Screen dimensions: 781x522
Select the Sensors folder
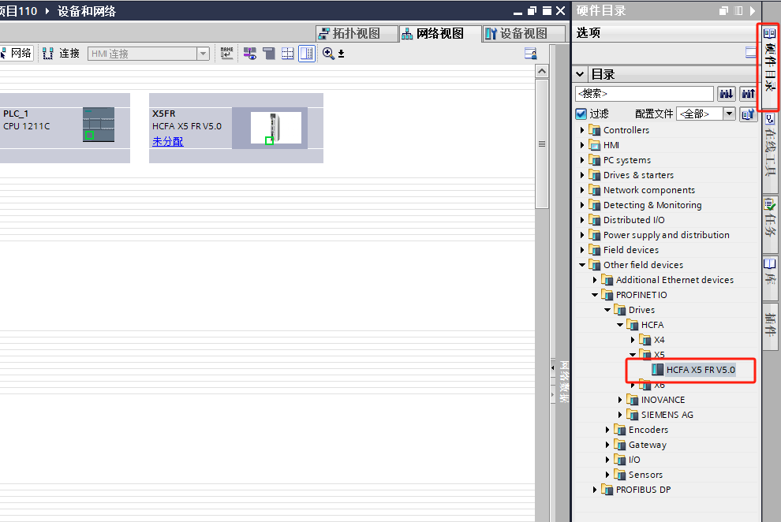[x=645, y=475]
